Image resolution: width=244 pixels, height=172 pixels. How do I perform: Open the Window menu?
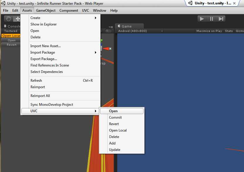[100, 11]
